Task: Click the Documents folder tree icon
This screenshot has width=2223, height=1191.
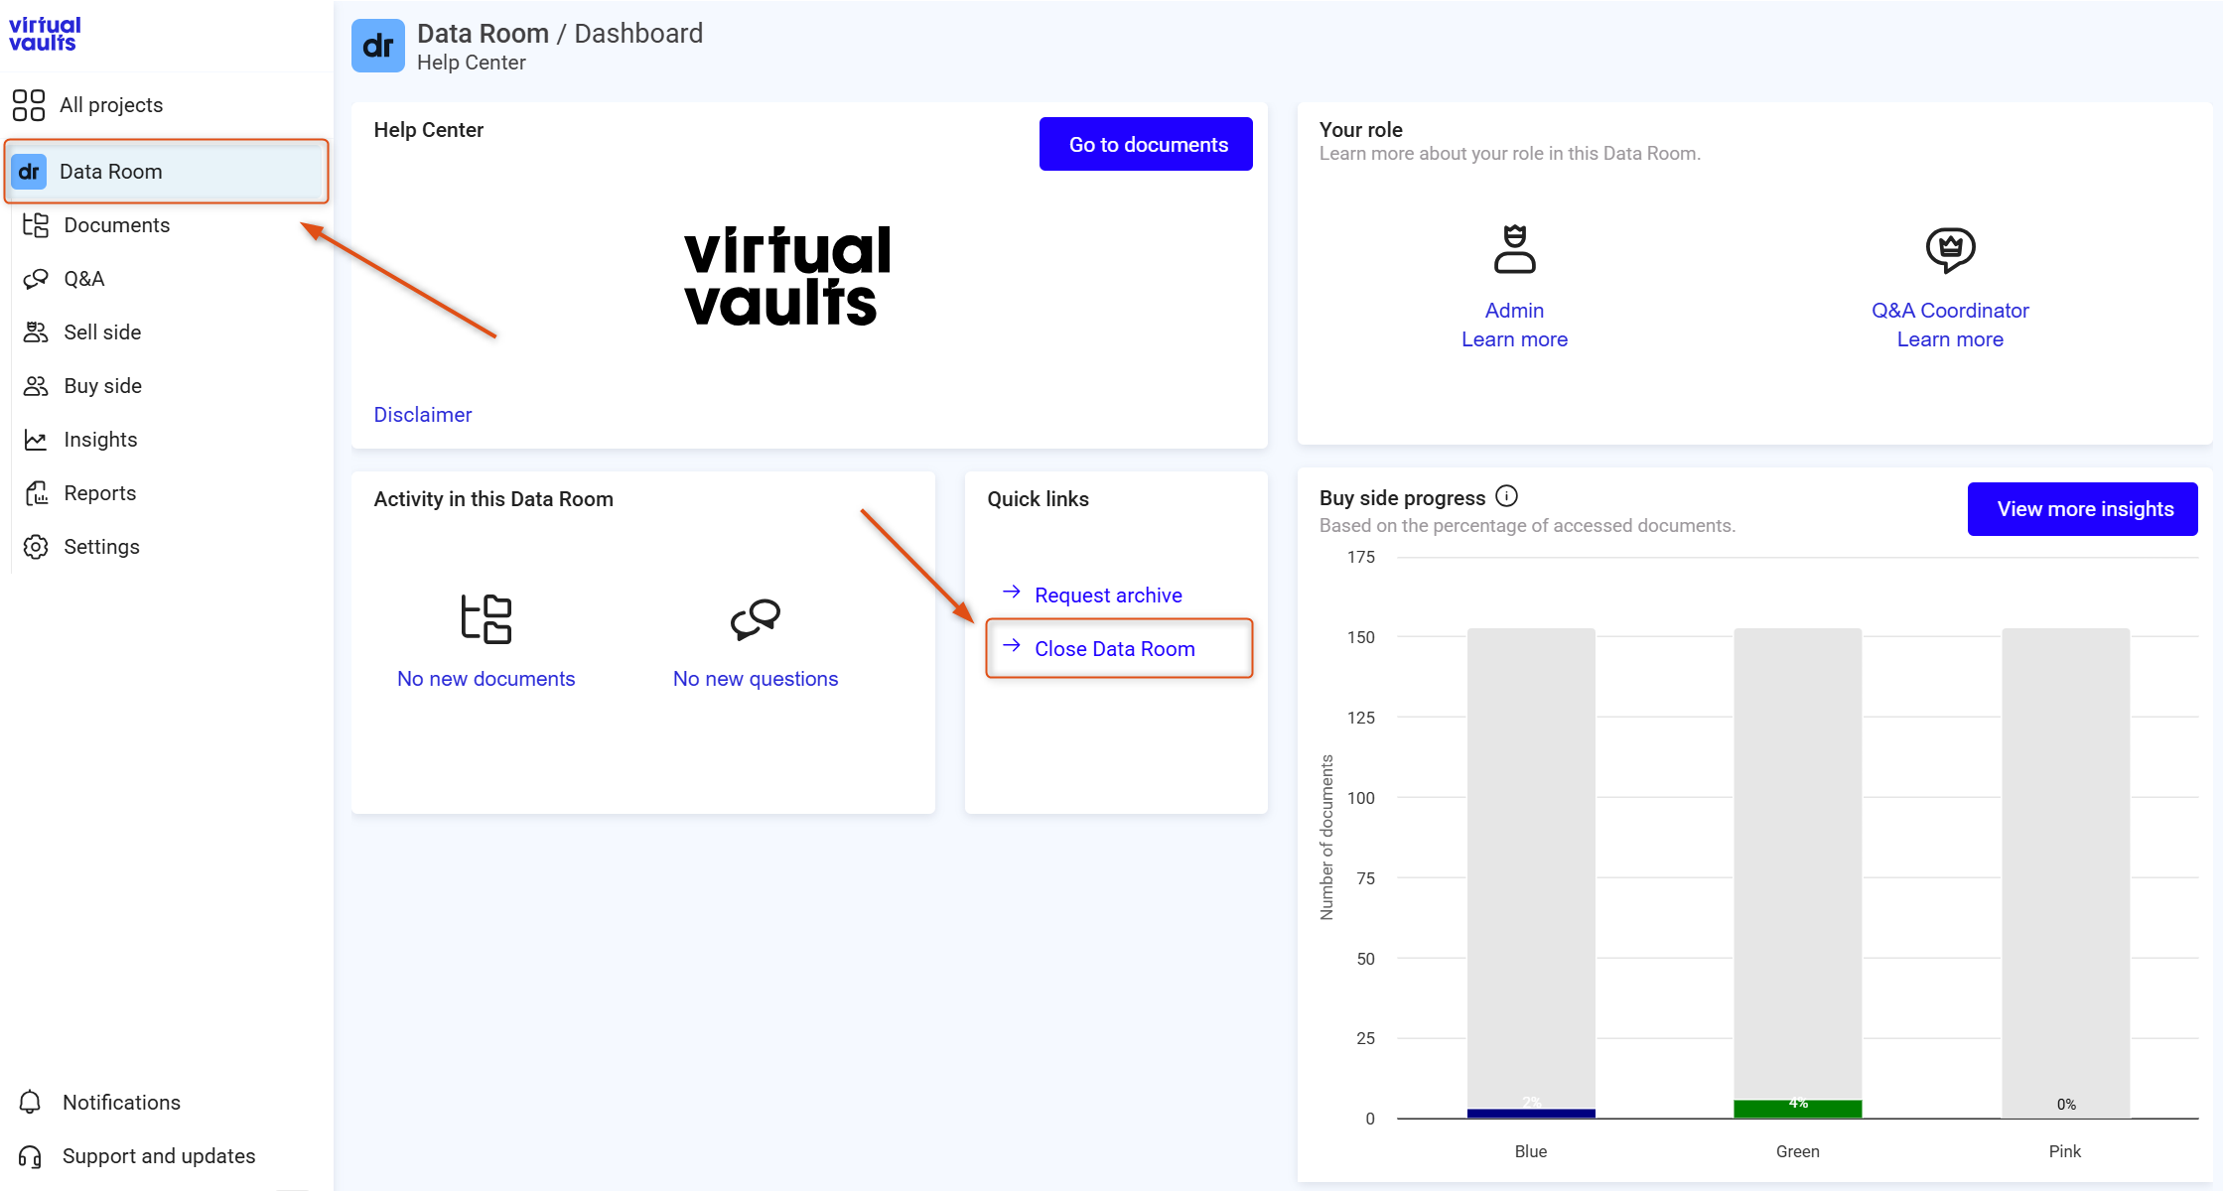Action: tap(36, 225)
